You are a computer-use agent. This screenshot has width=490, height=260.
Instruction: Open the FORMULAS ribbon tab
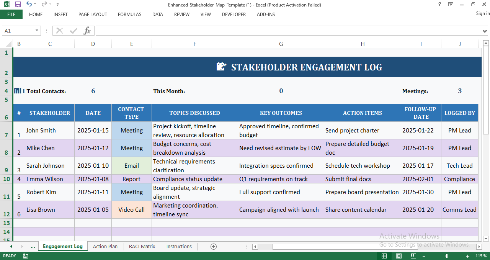coord(129,15)
